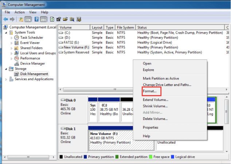Sort by the File System column header
The image size is (231, 164).
(125, 28)
